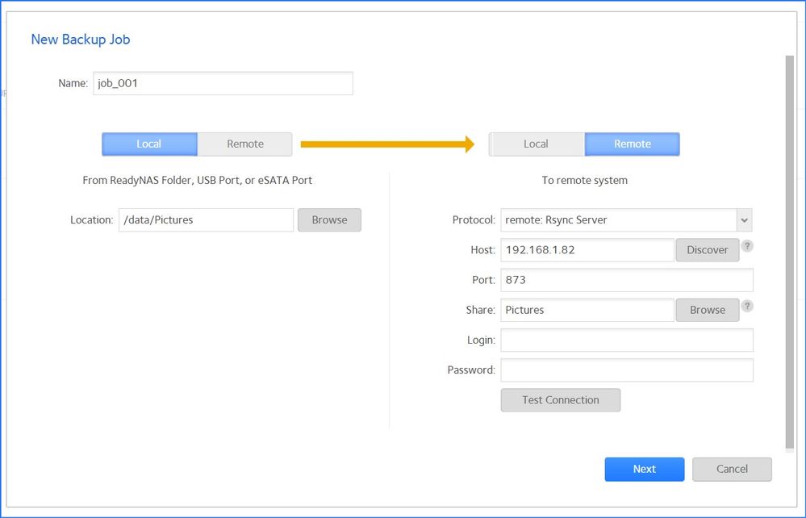806x518 pixels.
Task: Expand the rsync protocol selector chevron
Action: [744, 219]
